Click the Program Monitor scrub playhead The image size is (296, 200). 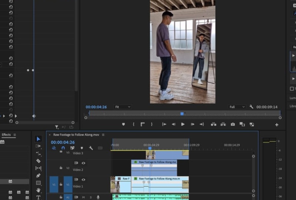[x=182, y=114]
